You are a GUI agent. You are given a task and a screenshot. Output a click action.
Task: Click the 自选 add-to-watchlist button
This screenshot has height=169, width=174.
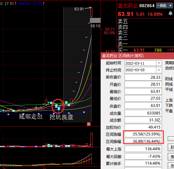point(162,6)
